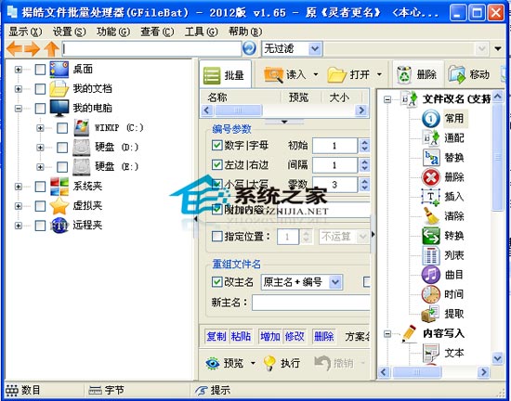
Task: Click the 虚拟夹 star folder icon
Action: (x=59, y=206)
